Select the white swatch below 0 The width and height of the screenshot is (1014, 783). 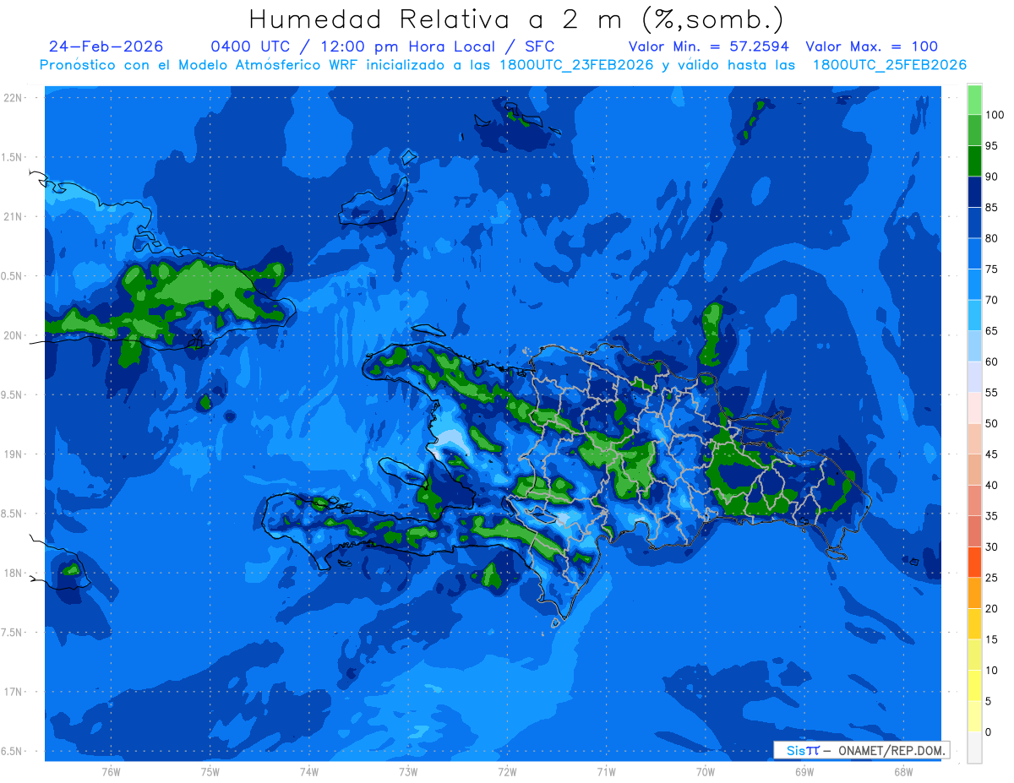[974, 748]
